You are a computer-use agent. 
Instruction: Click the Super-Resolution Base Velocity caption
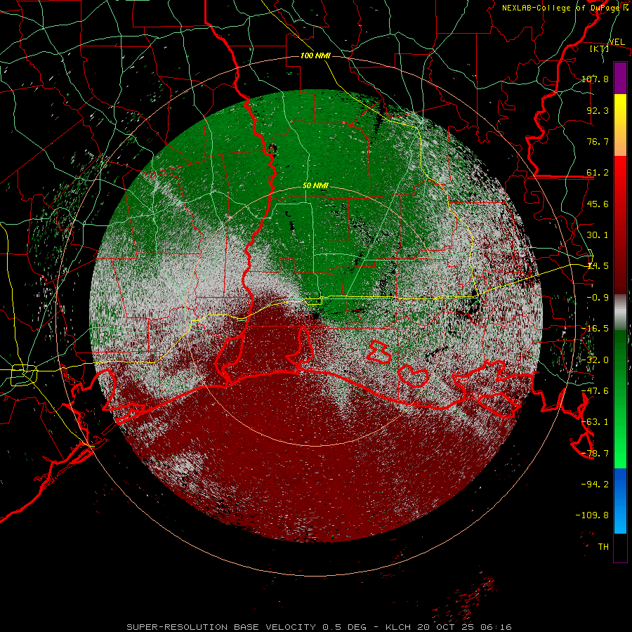coord(320,627)
